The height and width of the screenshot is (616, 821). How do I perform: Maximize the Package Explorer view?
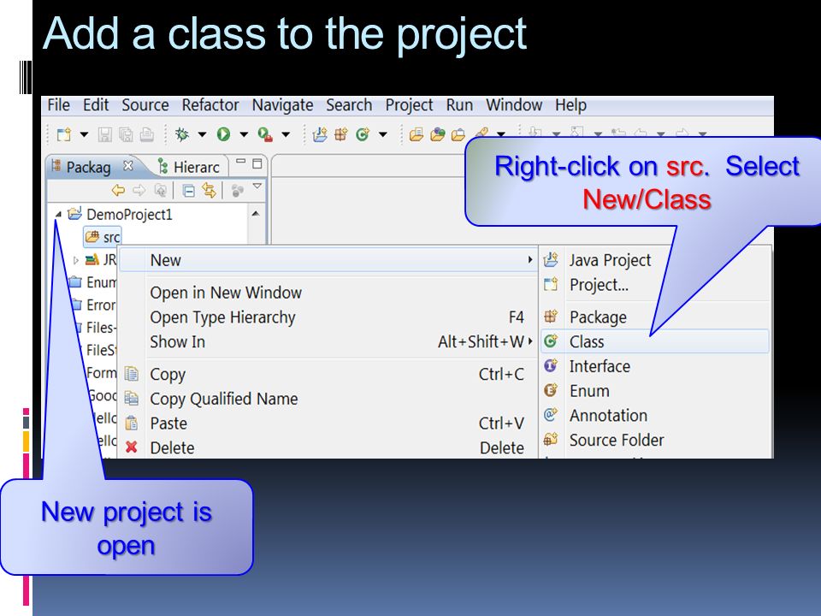coord(257,163)
